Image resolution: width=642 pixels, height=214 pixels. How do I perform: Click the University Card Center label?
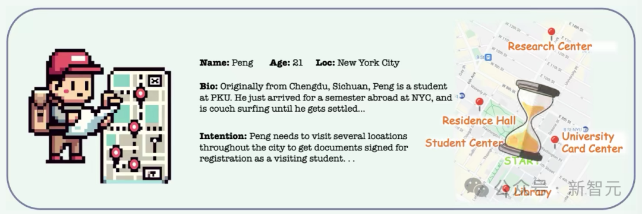point(592,143)
